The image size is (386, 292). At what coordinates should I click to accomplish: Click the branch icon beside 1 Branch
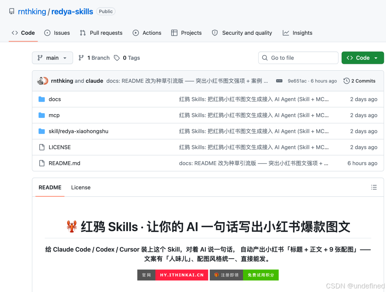coord(81,58)
